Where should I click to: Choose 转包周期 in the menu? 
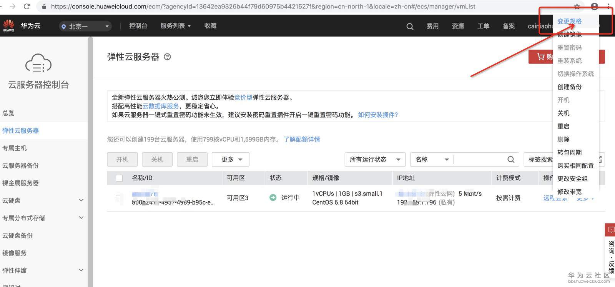point(569,152)
